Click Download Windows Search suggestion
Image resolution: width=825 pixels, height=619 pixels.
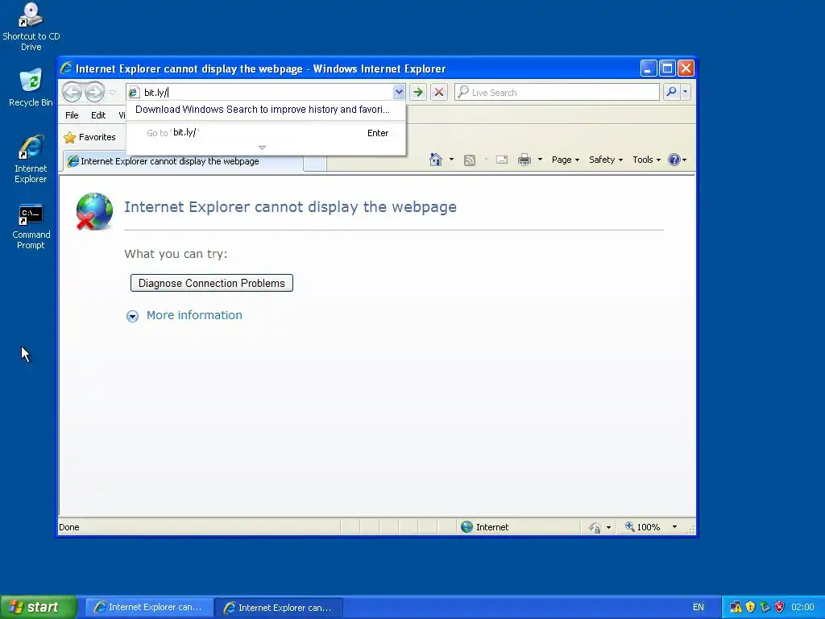pyautogui.click(x=263, y=110)
